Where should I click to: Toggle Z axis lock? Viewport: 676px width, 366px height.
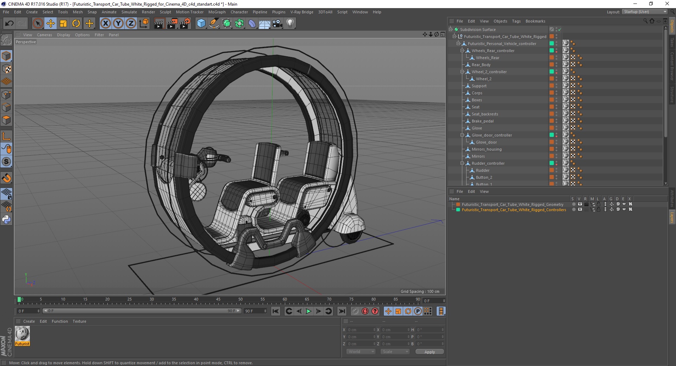(131, 24)
